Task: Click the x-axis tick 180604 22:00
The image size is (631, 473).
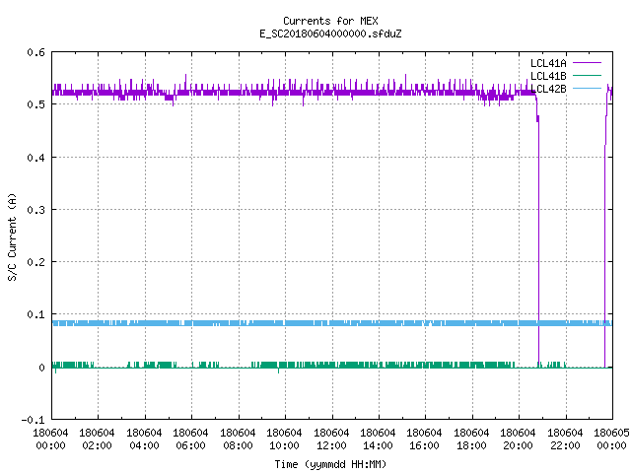Action: [565, 439]
